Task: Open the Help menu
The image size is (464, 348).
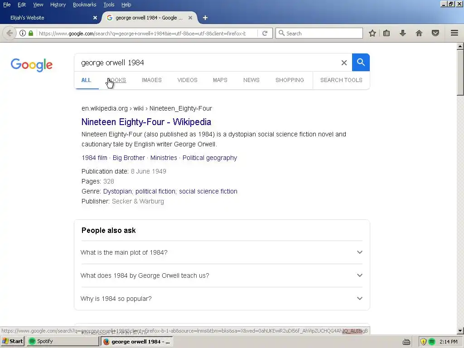Action: (126, 5)
